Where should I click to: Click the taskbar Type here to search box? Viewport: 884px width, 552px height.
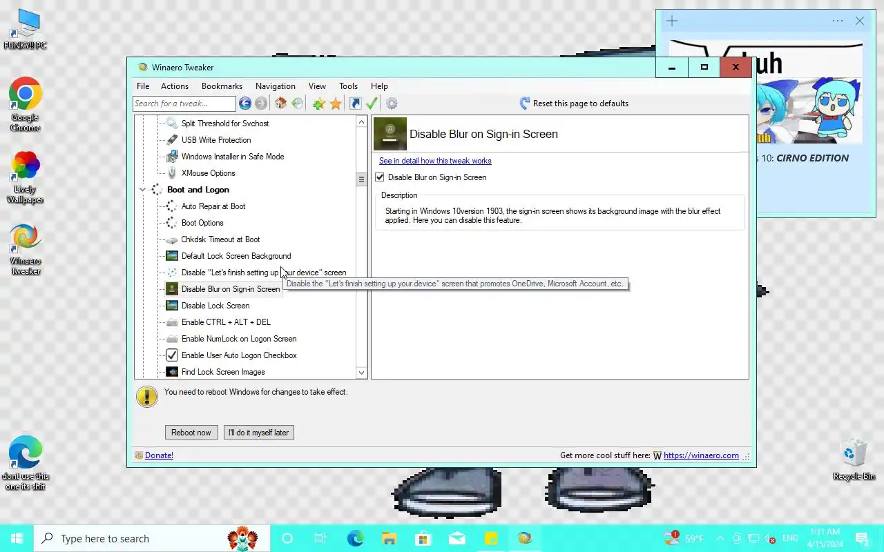[x=152, y=538]
